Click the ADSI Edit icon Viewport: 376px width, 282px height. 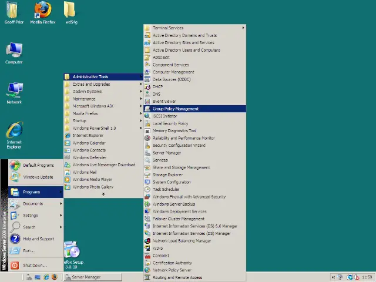coord(147,58)
